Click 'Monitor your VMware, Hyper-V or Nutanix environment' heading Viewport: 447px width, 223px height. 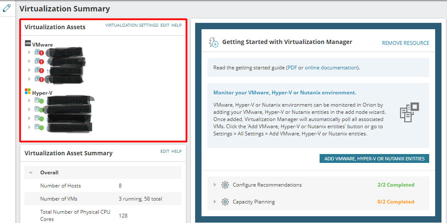(x=285, y=93)
